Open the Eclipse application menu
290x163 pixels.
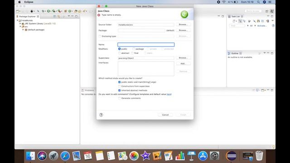29,2
